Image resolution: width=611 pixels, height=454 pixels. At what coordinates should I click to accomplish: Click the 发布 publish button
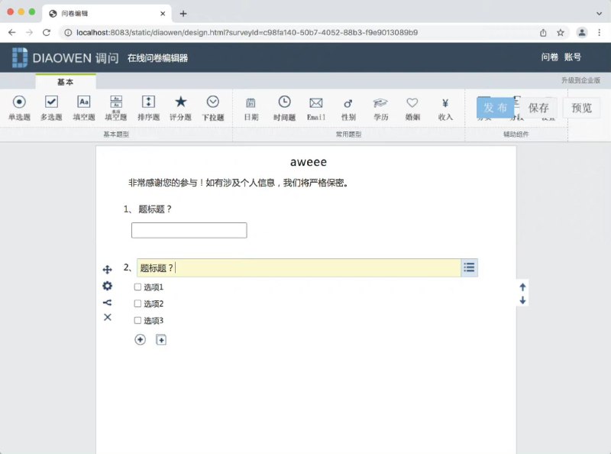point(497,108)
